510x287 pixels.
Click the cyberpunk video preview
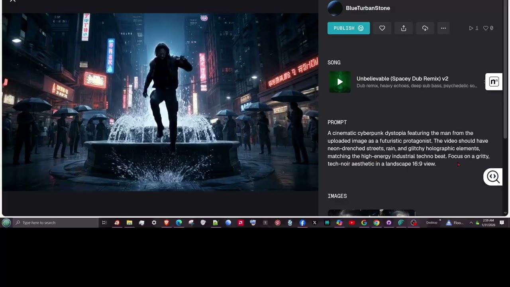coord(160,102)
